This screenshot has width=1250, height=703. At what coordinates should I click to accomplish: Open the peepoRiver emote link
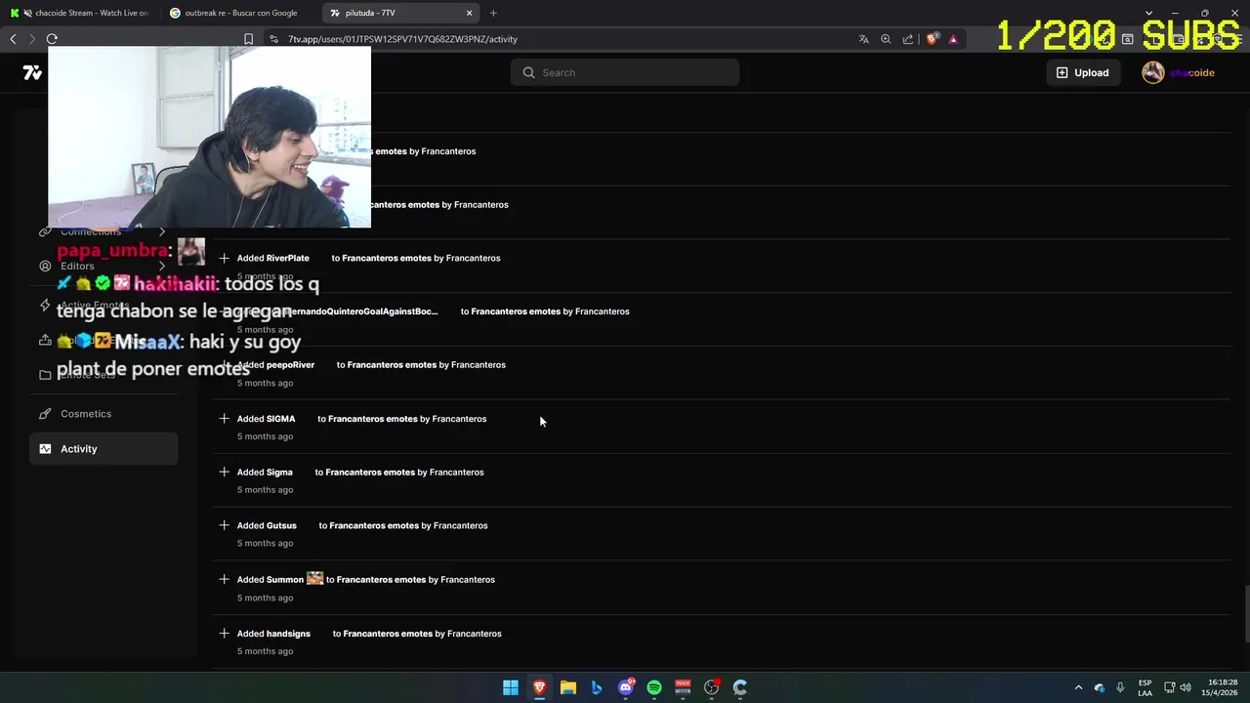point(291,365)
